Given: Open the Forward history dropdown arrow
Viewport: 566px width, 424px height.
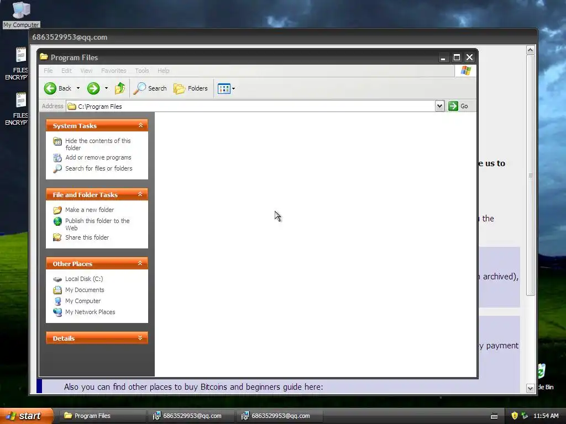Looking at the screenshot, I should tap(106, 88).
